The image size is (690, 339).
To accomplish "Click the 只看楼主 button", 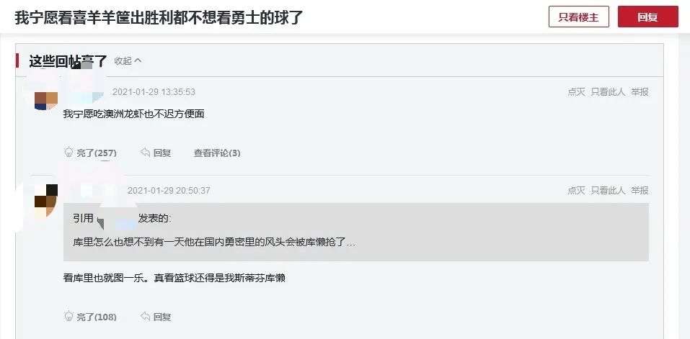I will [x=579, y=17].
